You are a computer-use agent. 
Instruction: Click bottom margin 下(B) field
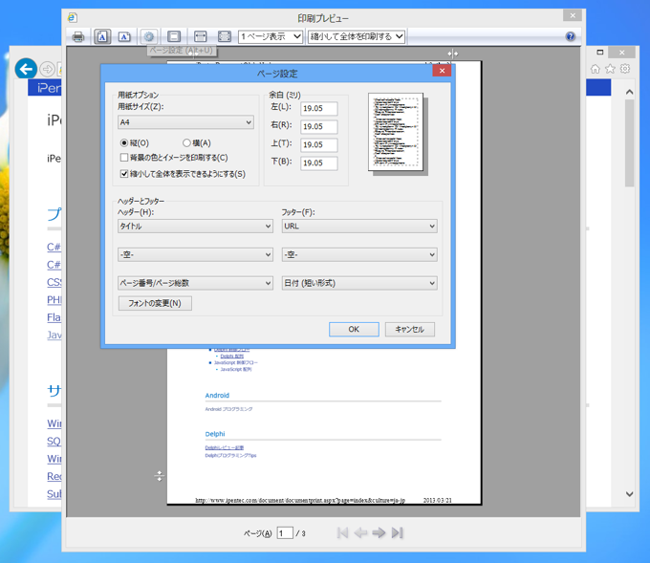click(318, 163)
